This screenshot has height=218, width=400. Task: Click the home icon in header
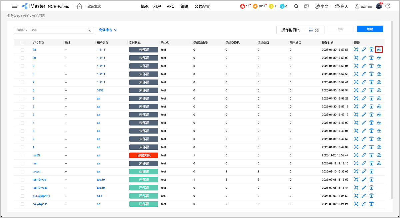(x=79, y=6)
